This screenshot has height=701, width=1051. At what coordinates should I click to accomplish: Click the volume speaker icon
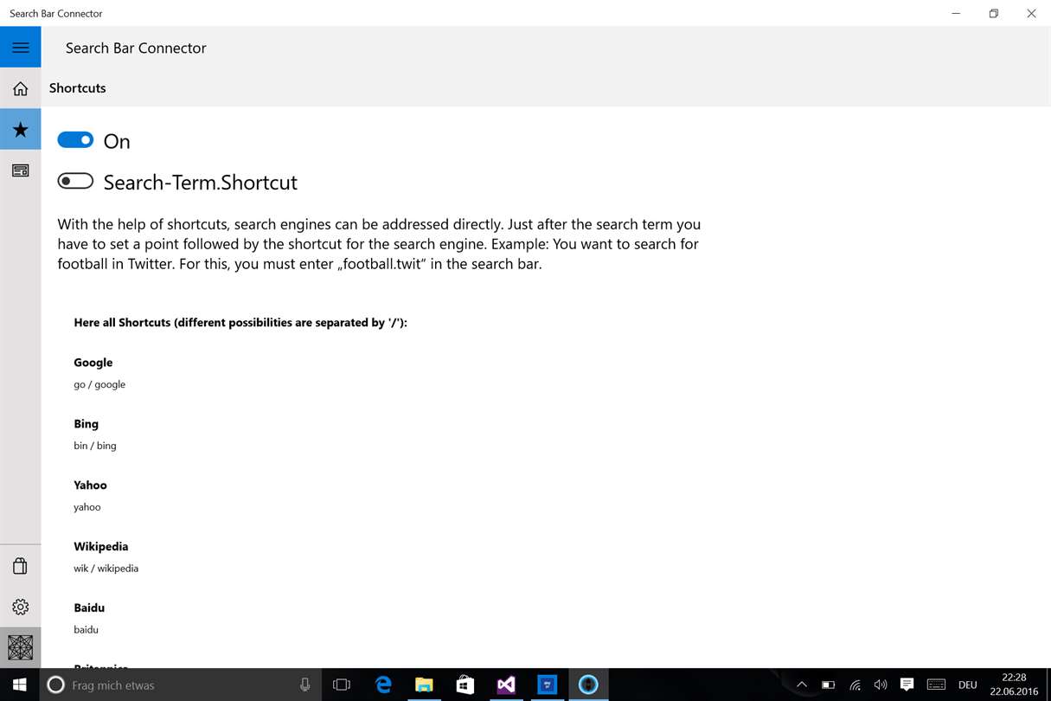(x=881, y=685)
